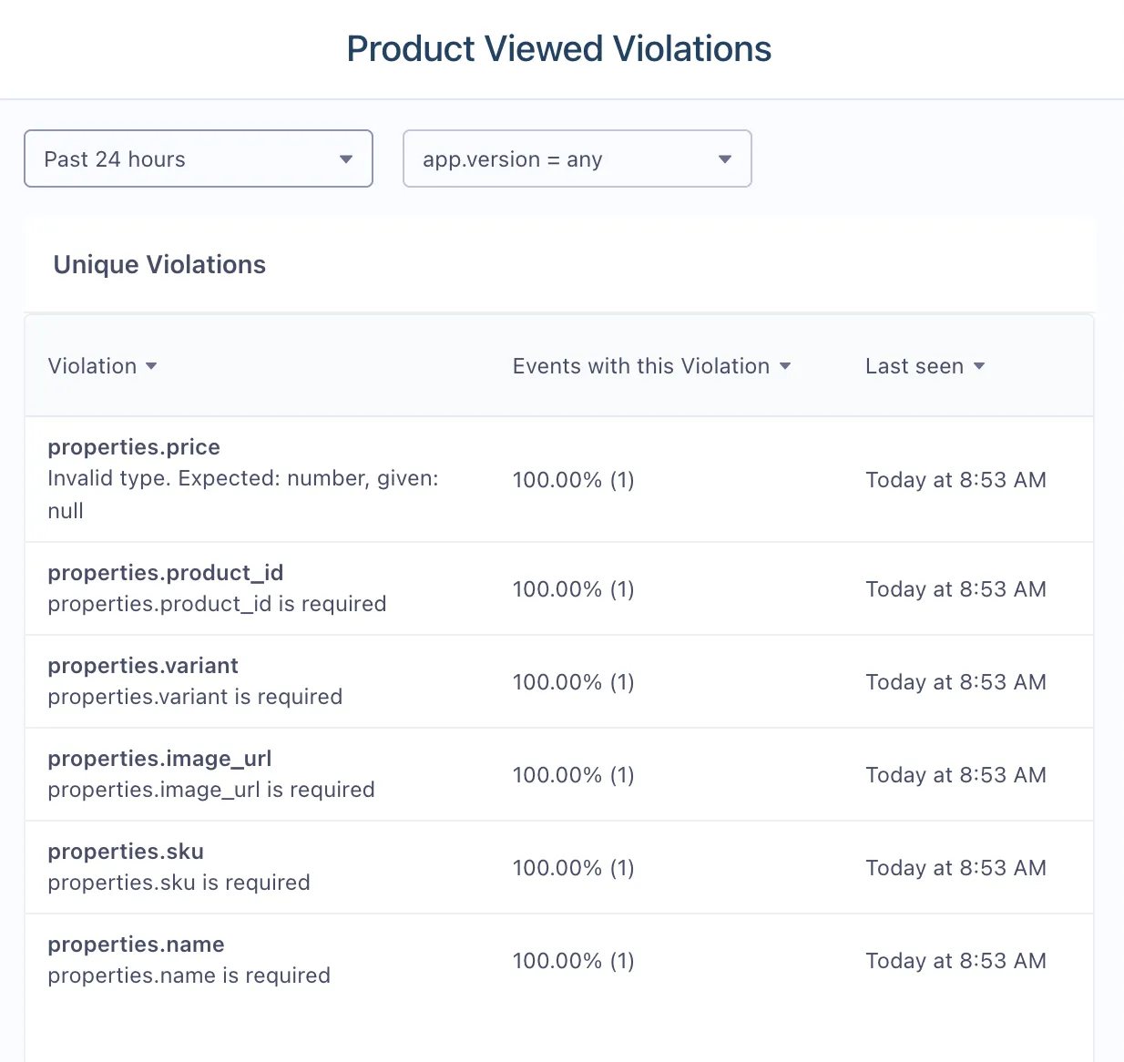Click 'properties.variant is required' description
This screenshot has width=1124, height=1062.
click(195, 697)
